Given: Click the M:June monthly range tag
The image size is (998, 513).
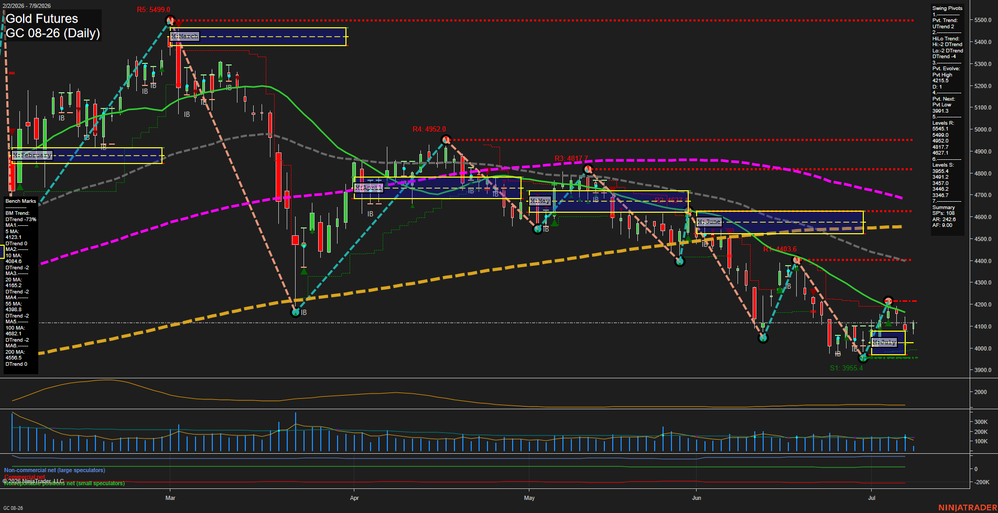Looking at the screenshot, I should pos(710,222).
